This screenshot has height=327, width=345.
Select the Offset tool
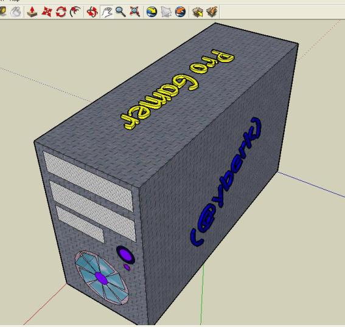[75, 12]
